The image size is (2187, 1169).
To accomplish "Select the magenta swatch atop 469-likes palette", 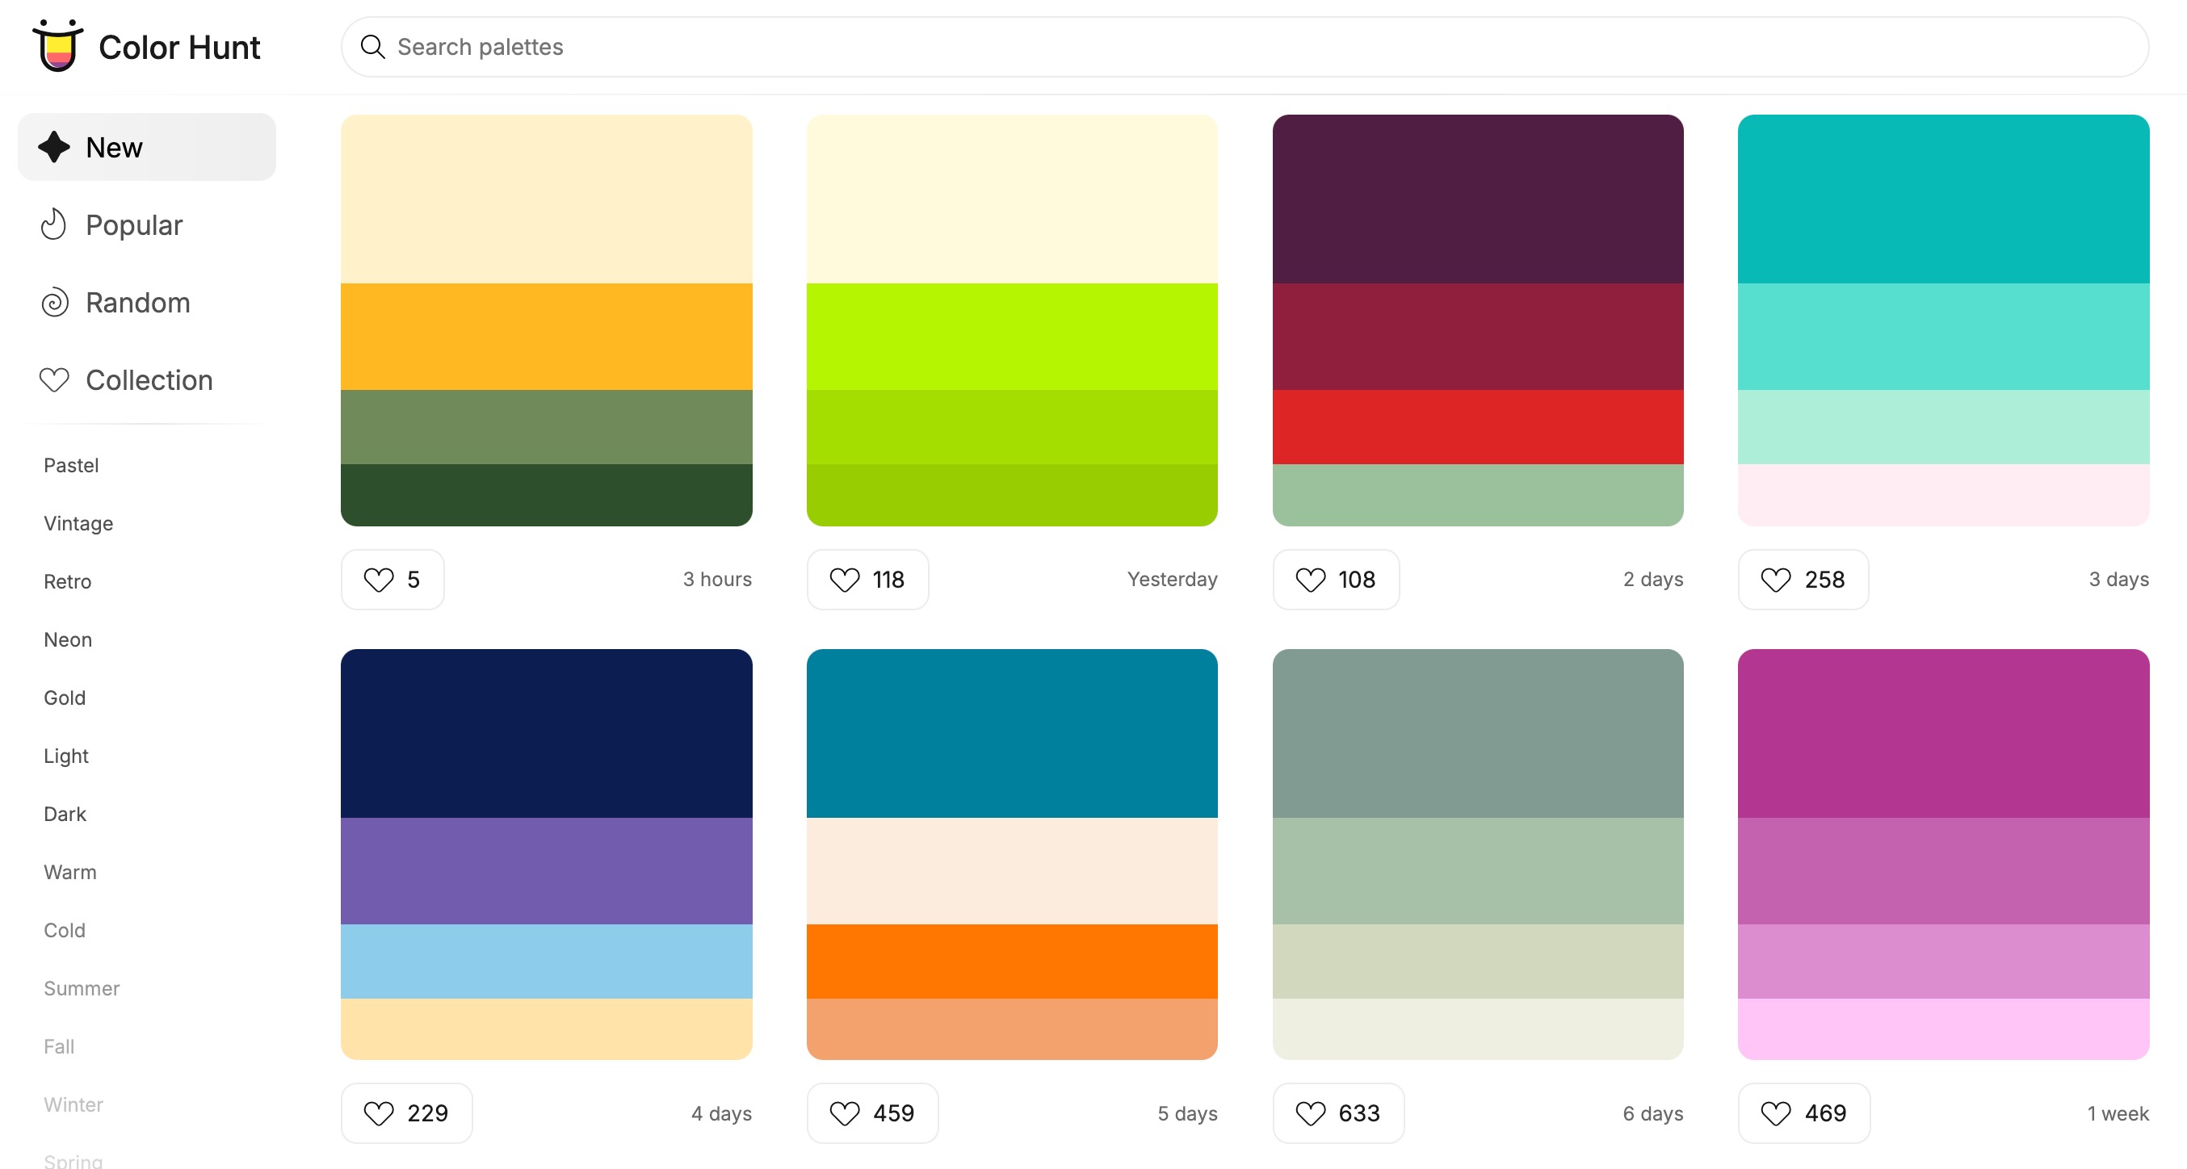I will coord(1943,734).
